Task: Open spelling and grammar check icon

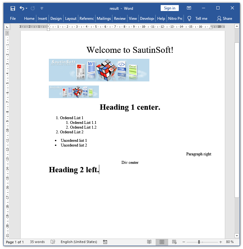Action: [x=53, y=242]
